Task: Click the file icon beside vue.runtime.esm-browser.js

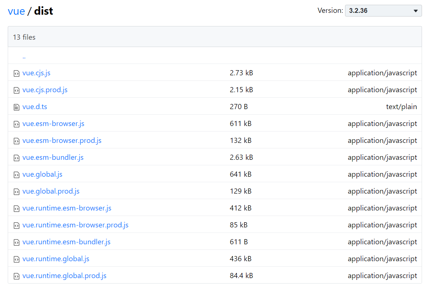Action: coord(17,209)
